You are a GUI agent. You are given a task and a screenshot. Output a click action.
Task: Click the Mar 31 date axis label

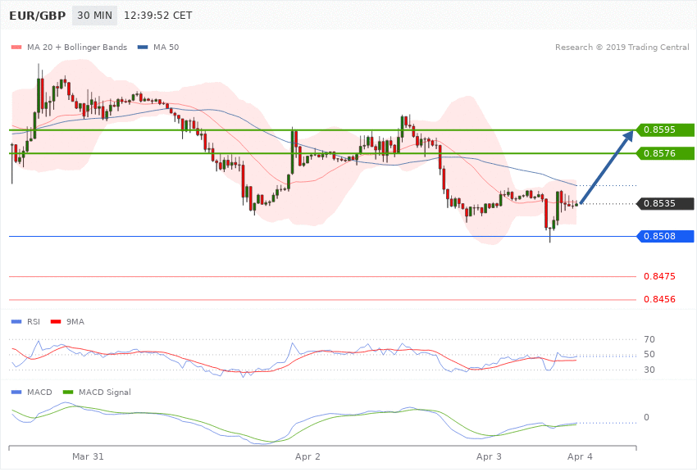[x=88, y=456]
